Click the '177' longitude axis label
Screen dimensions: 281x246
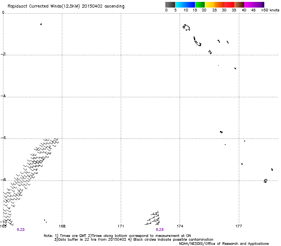coord(239,226)
